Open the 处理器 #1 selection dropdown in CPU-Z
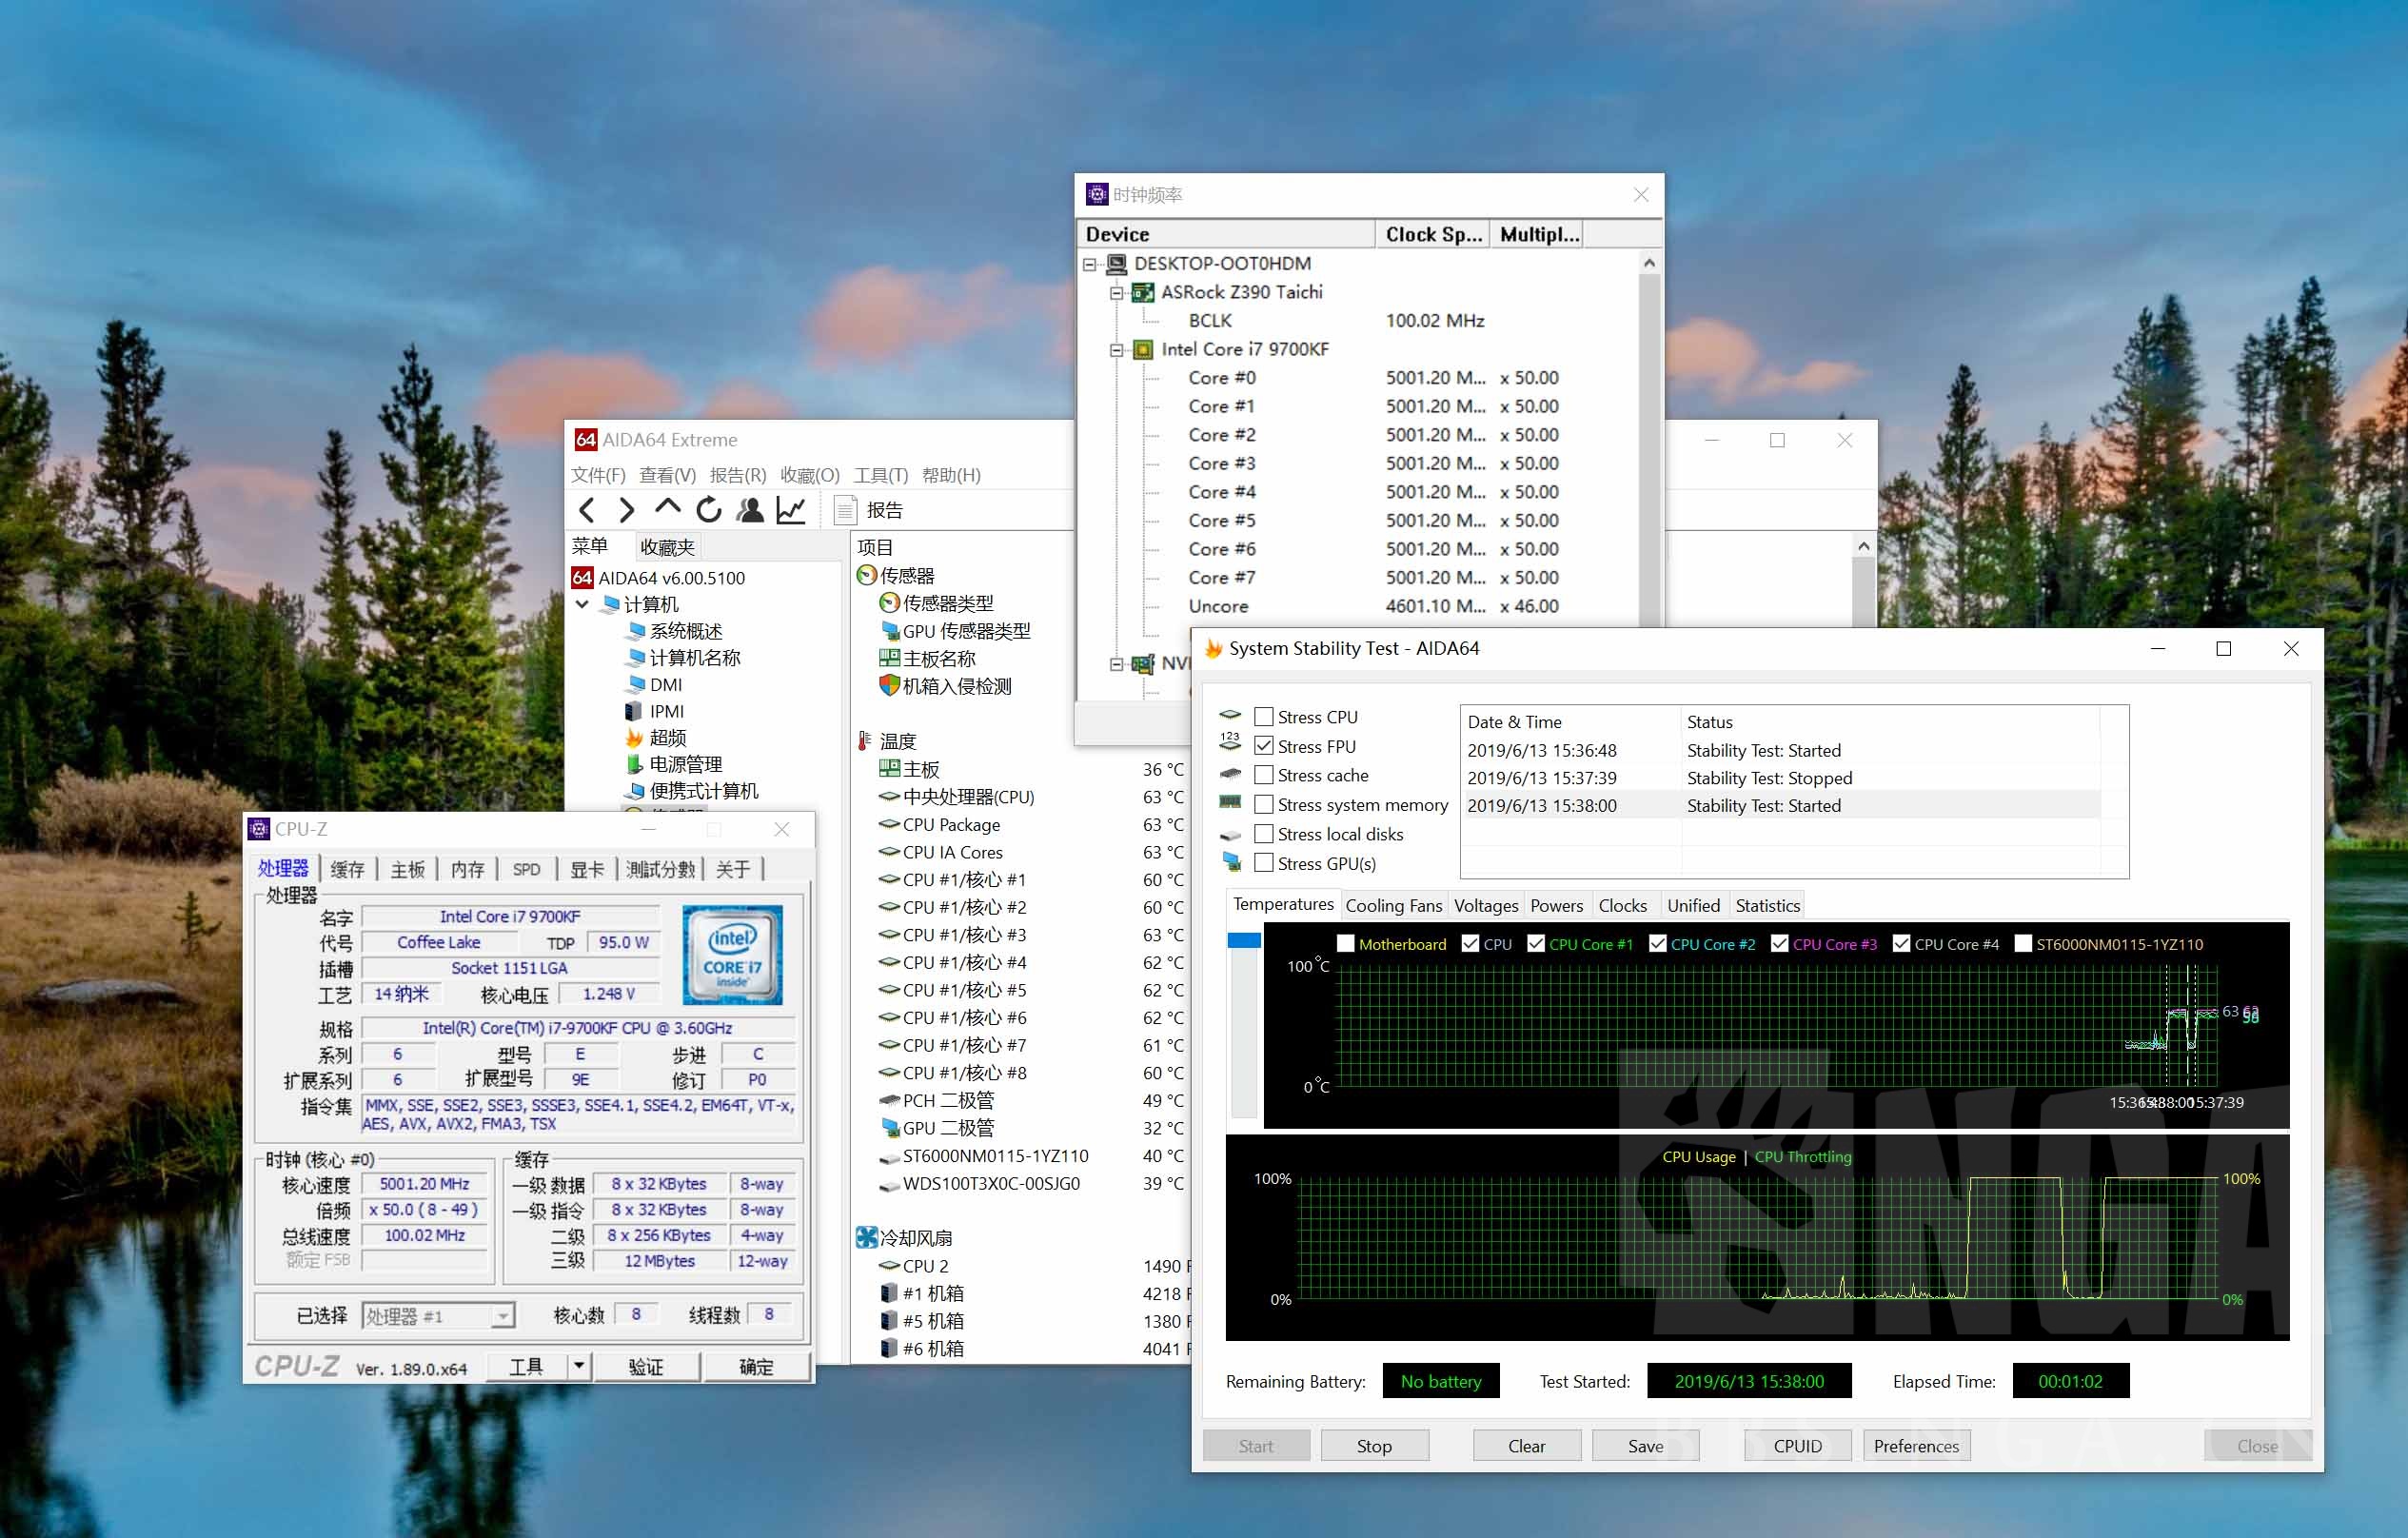The image size is (2408, 1538). [x=504, y=1316]
